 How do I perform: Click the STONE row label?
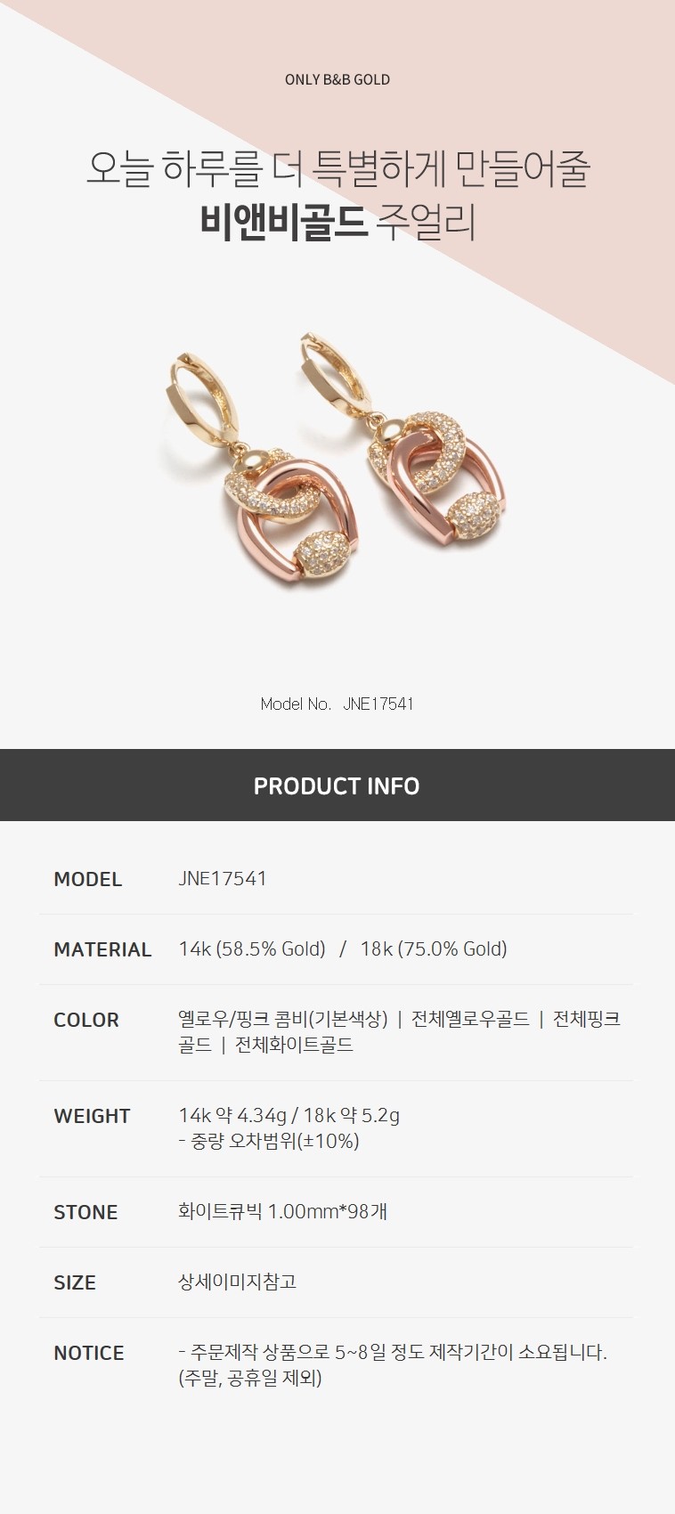pyautogui.click(x=85, y=1212)
